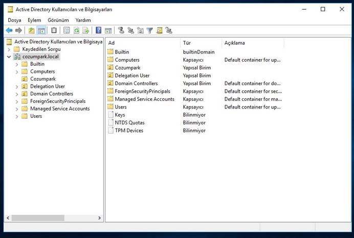Select Domain Controllers in right list

[136, 83]
